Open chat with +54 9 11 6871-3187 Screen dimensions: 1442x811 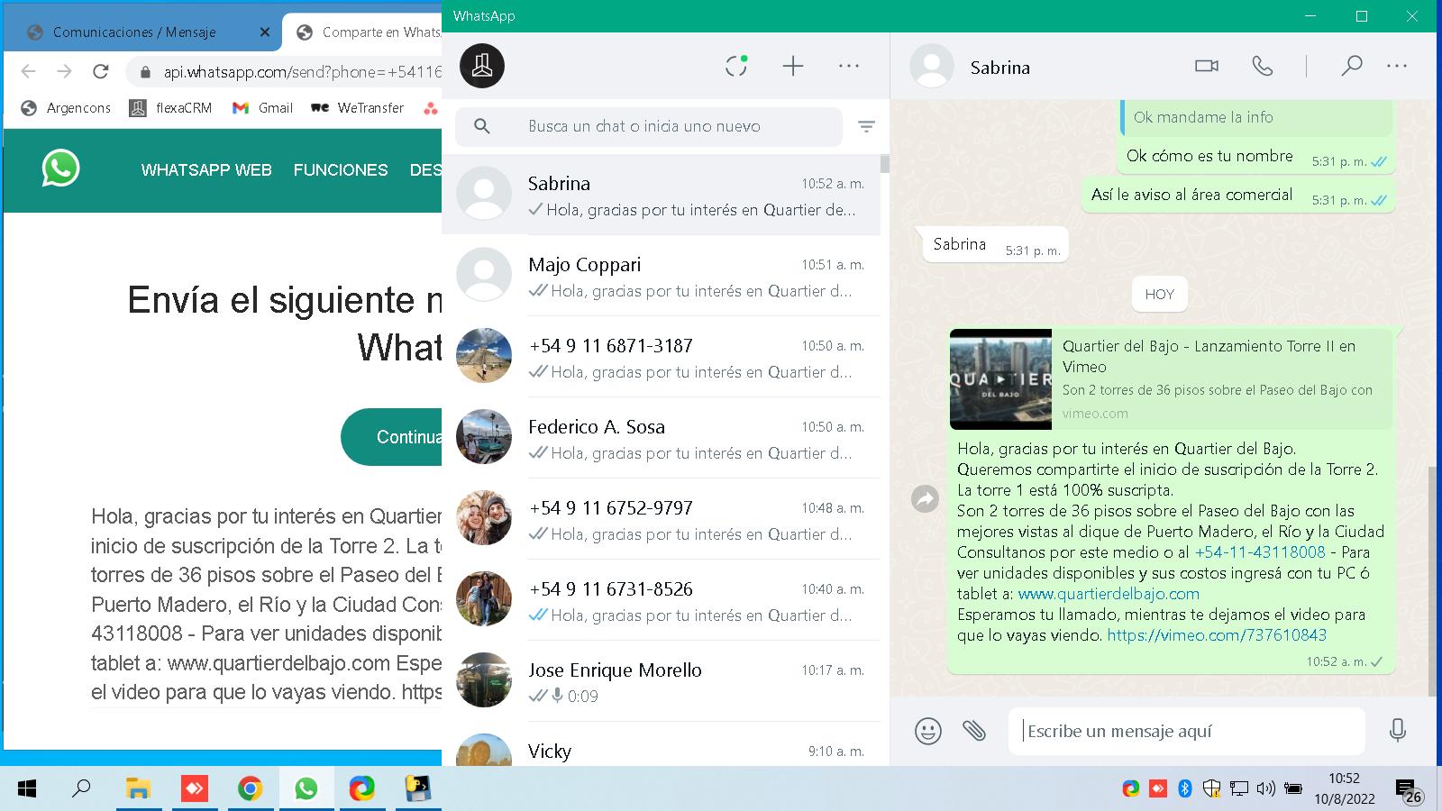(x=661, y=357)
